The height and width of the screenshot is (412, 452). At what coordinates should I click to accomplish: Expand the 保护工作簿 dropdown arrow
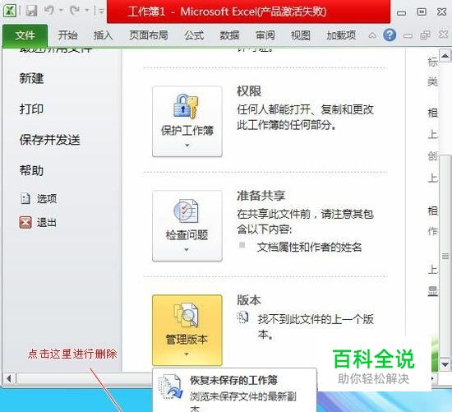tap(187, 145)
